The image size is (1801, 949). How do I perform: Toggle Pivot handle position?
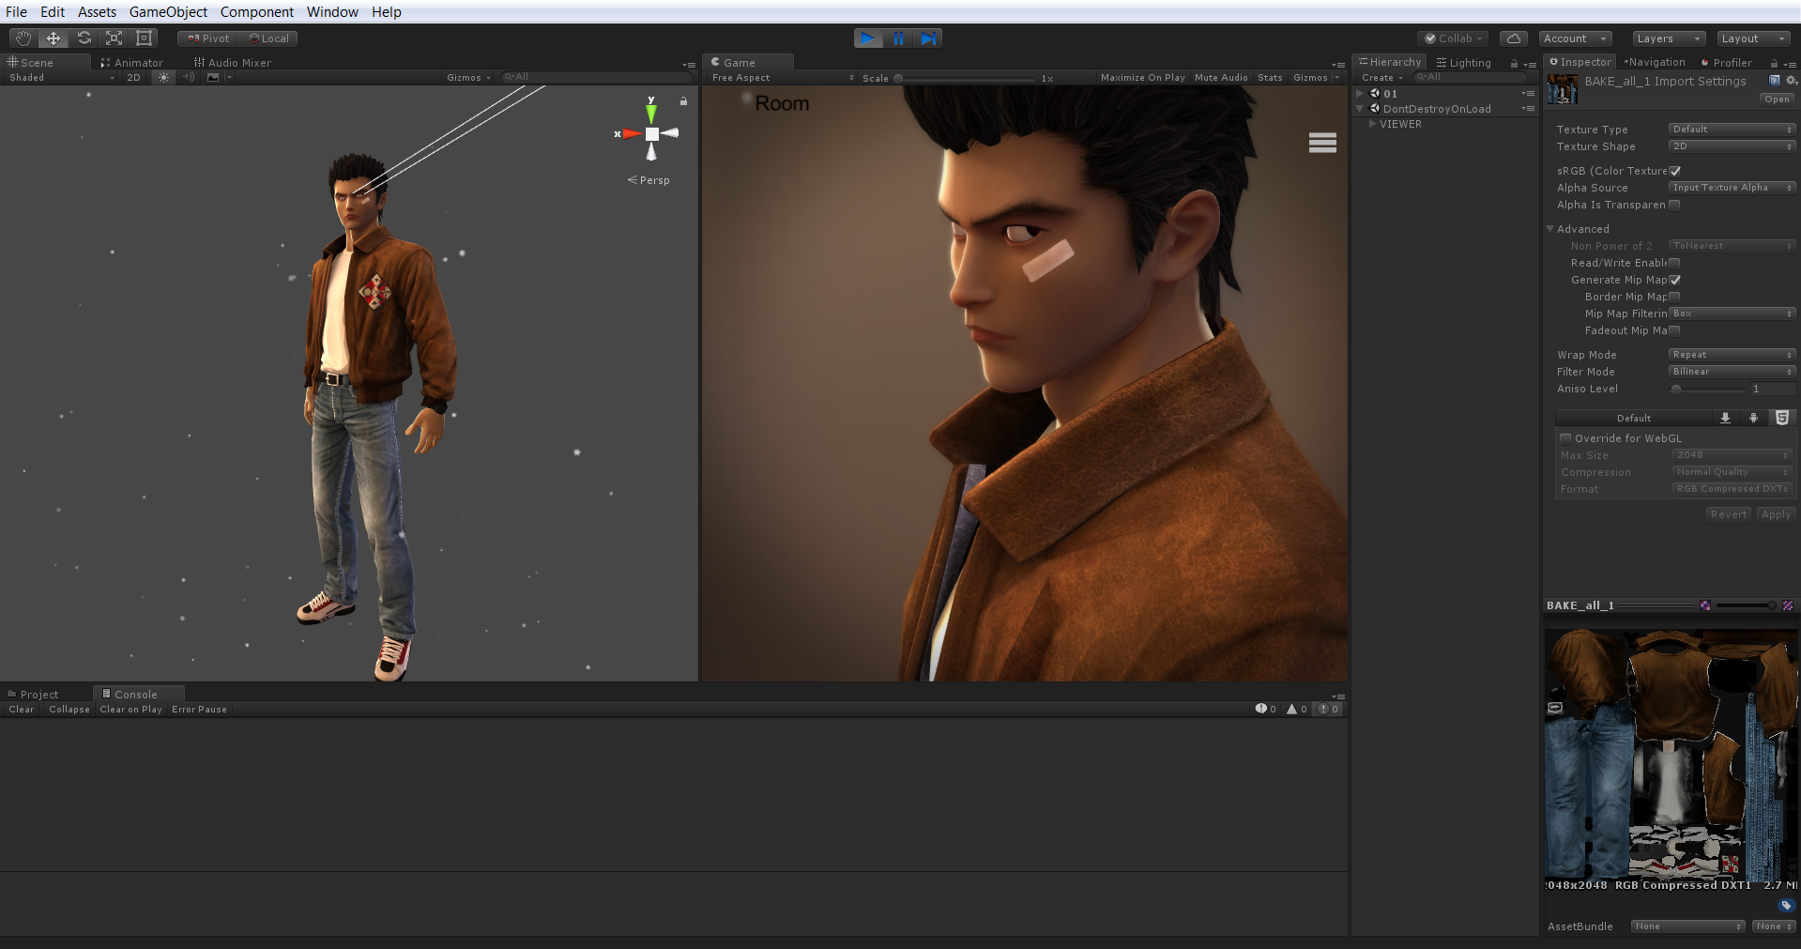click(x=207, y=38)
